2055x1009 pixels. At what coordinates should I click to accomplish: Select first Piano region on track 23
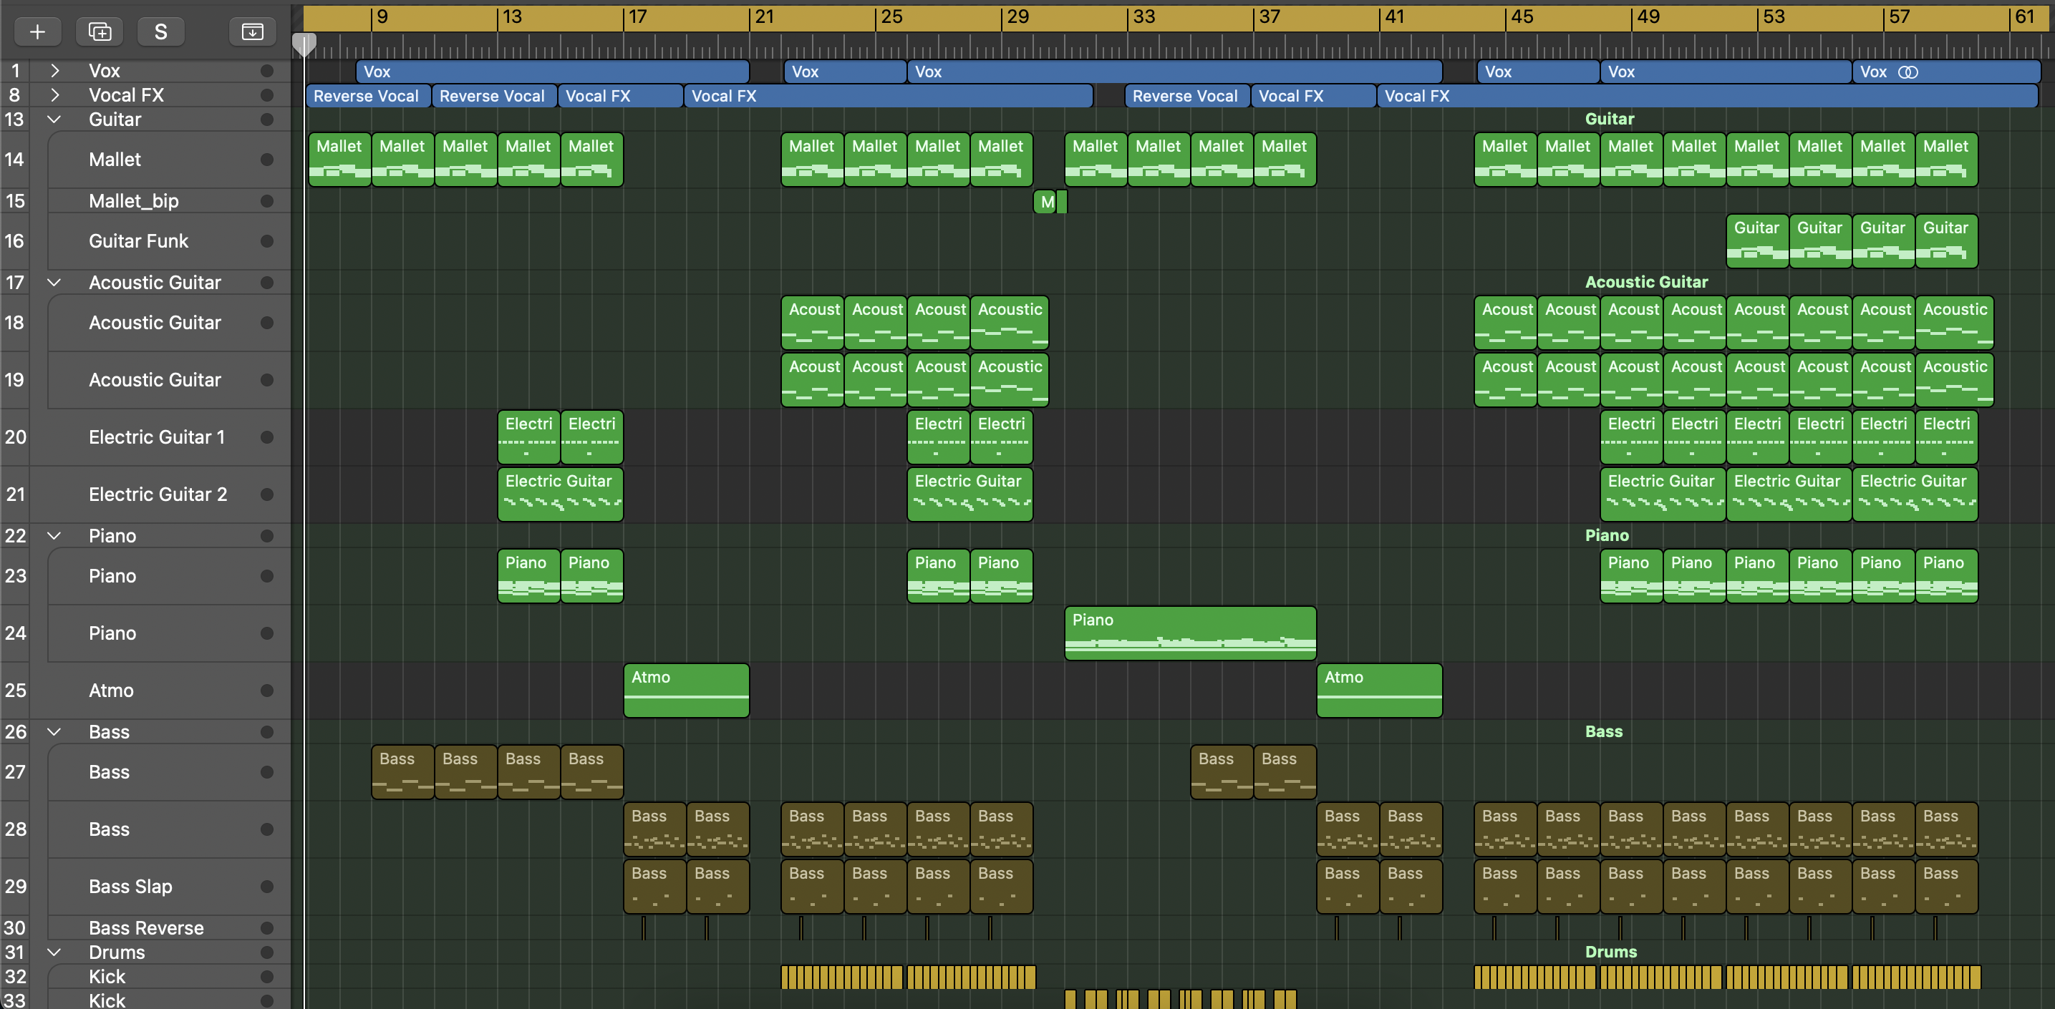pos(529,575)
